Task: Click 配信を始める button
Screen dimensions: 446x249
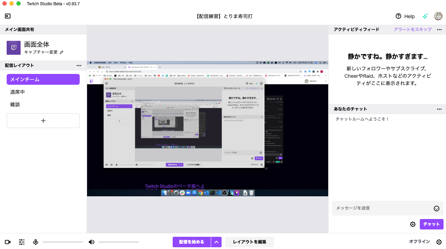Action: (x=192, y=242)
